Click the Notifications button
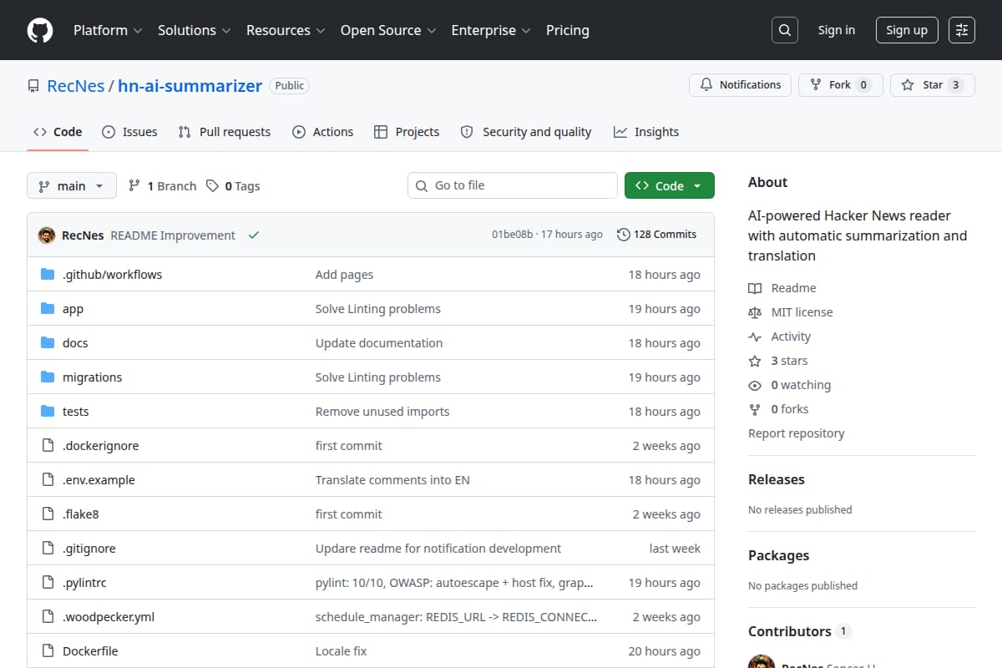 pyautogui.click(x=740, y=85)
